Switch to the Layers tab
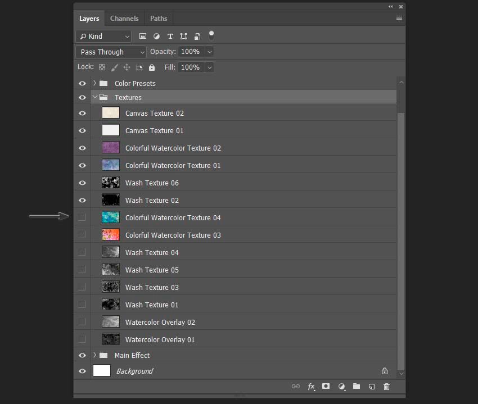Viewport: 478px width, 404px height. pos(89,19)
